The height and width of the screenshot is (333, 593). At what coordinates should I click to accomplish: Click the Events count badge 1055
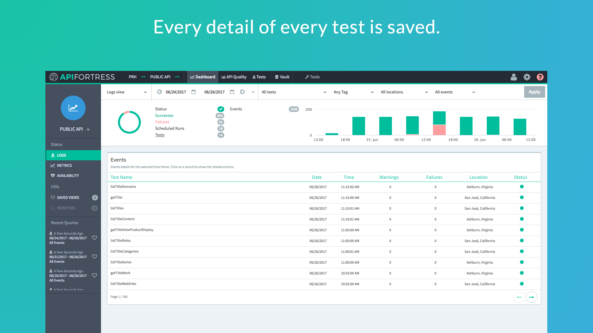(x=294, y=109)
